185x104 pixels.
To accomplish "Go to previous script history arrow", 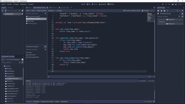I will (x=152, y=11).
